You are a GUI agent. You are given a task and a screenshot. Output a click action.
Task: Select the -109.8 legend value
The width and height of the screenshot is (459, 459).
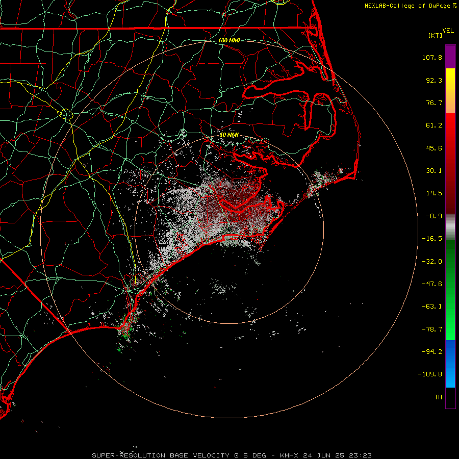point(430,374)
